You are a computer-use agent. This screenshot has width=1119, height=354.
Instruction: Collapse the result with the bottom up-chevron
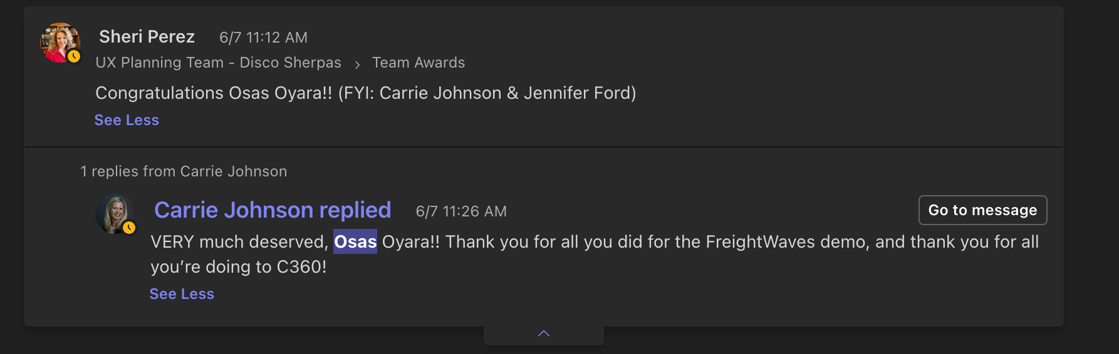click(x=544, y=334)
